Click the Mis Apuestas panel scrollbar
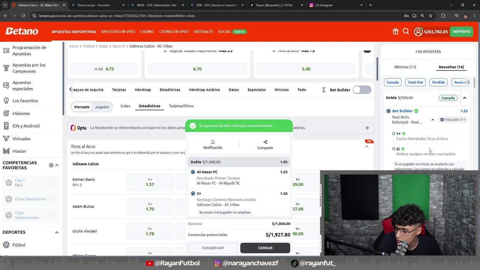 tap(474, 82)
